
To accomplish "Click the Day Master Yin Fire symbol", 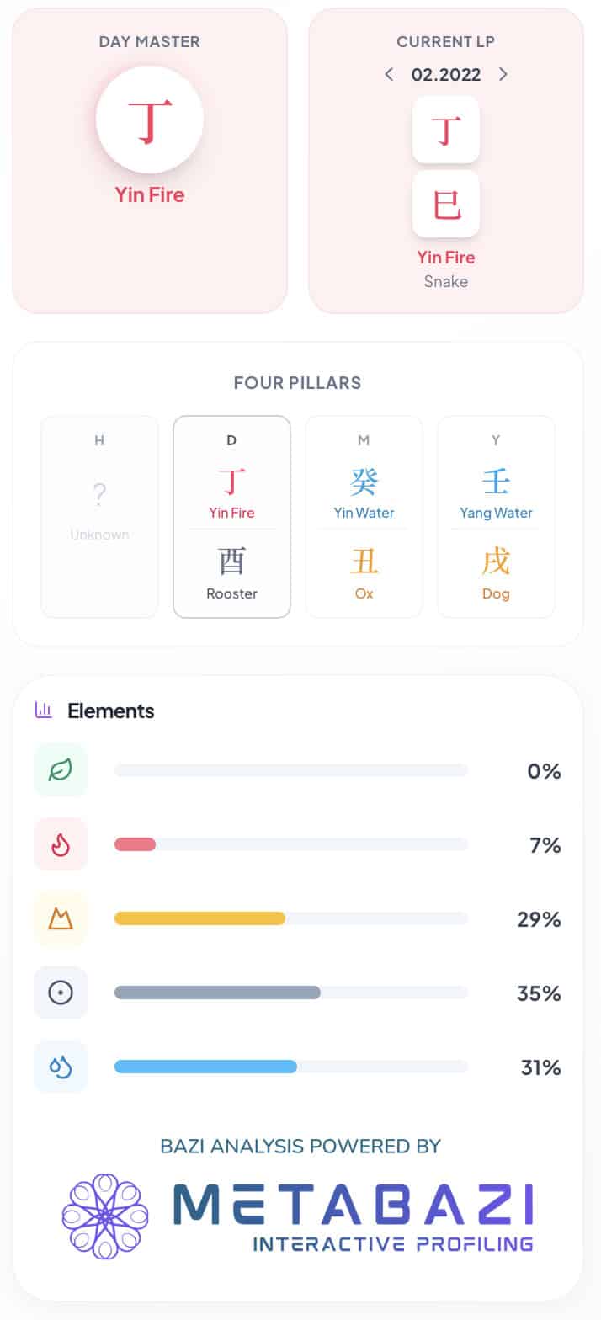I will tap(150, 120).
